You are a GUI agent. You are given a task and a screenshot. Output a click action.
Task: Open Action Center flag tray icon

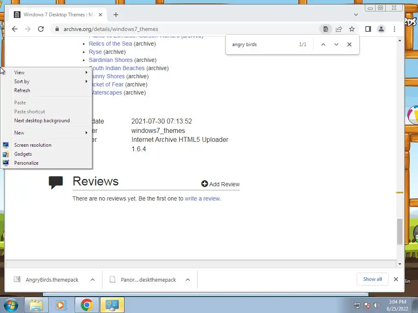(x=367, y=305)
